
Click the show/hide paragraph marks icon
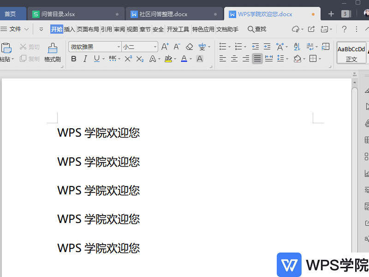(x=310, y=47)
